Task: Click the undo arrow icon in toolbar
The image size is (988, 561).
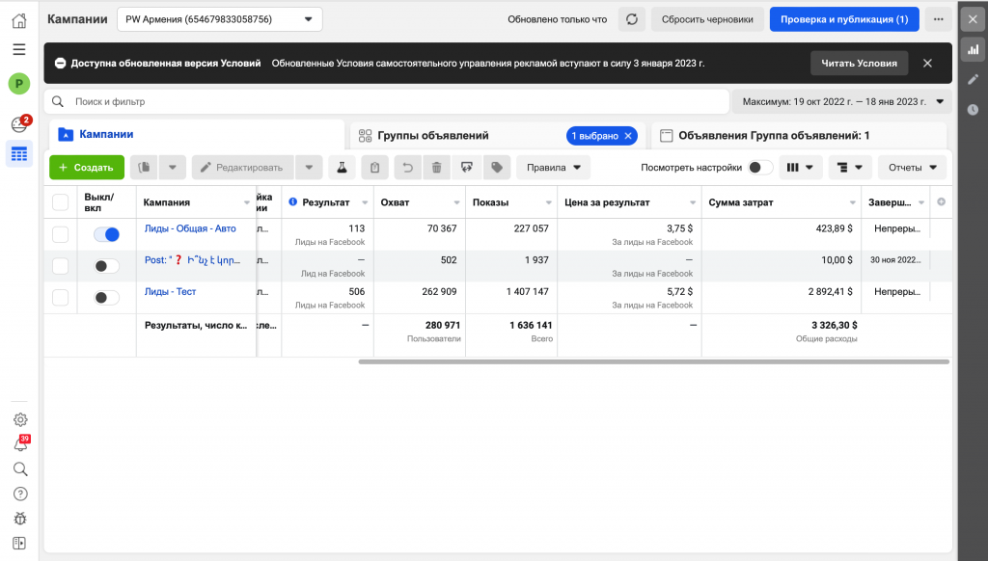Action: click(x=406, y=168)
